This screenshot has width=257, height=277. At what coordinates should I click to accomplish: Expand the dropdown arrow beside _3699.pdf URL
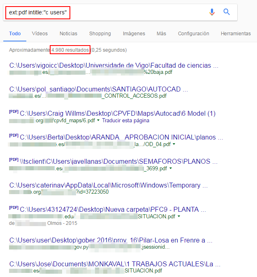pyautogui.click(x=171, y=168)
